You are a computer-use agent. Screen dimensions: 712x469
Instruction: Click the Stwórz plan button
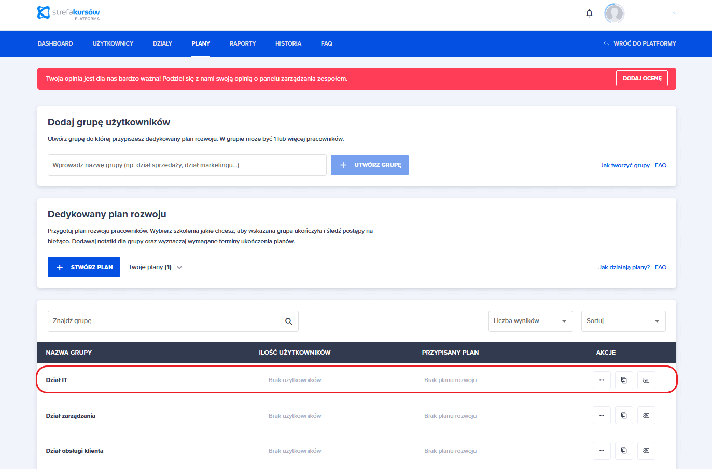point(83,267)
